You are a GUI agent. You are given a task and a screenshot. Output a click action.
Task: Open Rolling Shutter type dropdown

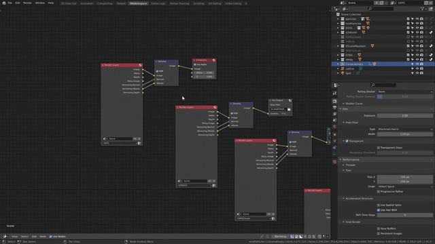coord(405,91)
